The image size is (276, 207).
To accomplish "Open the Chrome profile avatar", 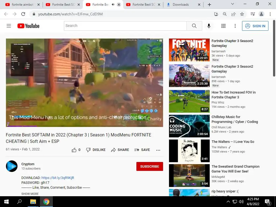I will pos(261,14).
